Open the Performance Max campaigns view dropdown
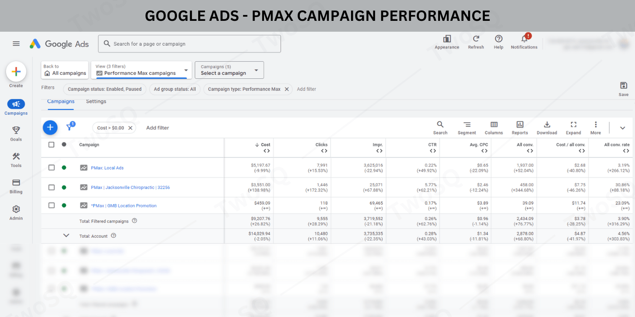 click(x=141, y=70)
